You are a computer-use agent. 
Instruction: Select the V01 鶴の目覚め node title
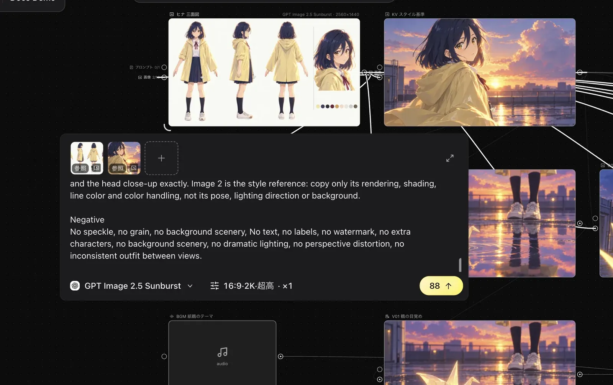pos(407,316)
